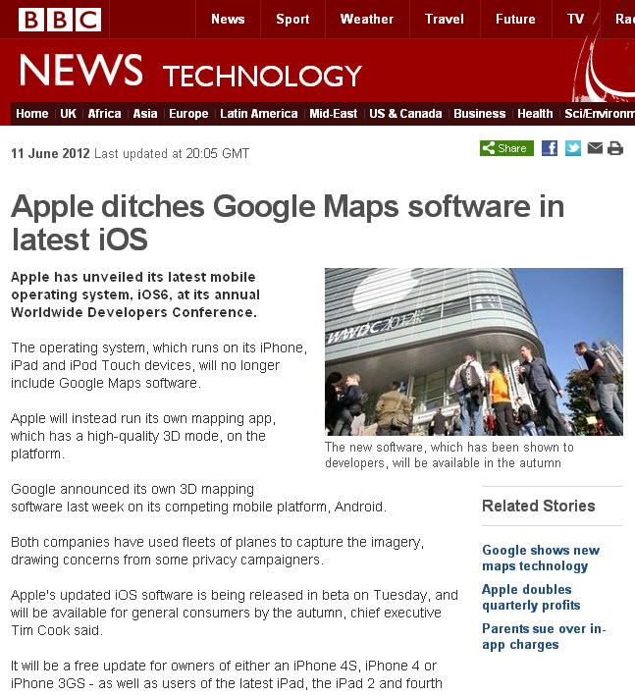635x695 pixels.
Task: Click paragraph about Android 3D mapping
Action: pos(198,498)
